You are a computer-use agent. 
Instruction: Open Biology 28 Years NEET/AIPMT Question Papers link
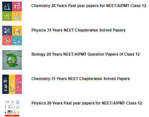85,54
